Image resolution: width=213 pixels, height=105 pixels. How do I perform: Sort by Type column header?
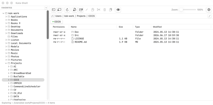[137, 27]
